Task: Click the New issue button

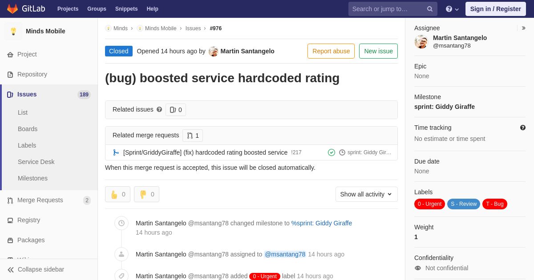Action: click(x=378, y=51)
